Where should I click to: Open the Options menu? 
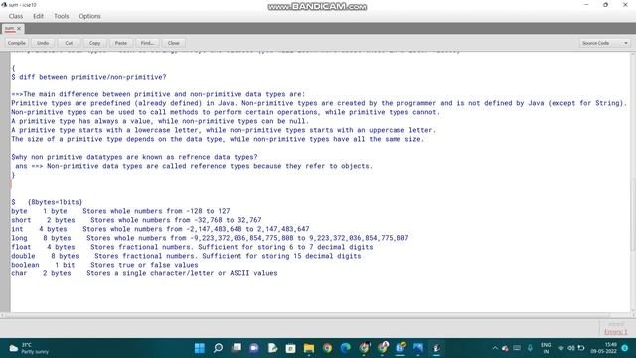89,16
